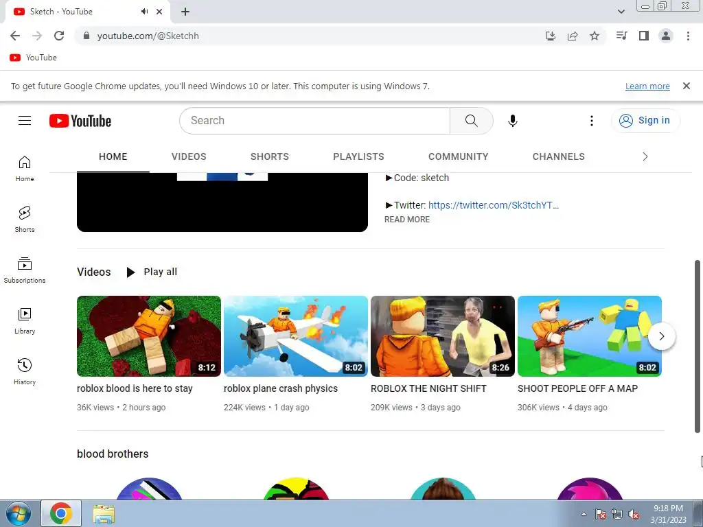The image size is (703, 527).
Task: Click the Chrome taskbar icon
Action: pyautogui.click(x=61, y=513)
